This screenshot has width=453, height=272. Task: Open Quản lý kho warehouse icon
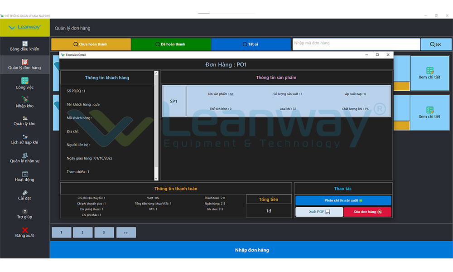[25, 118]
